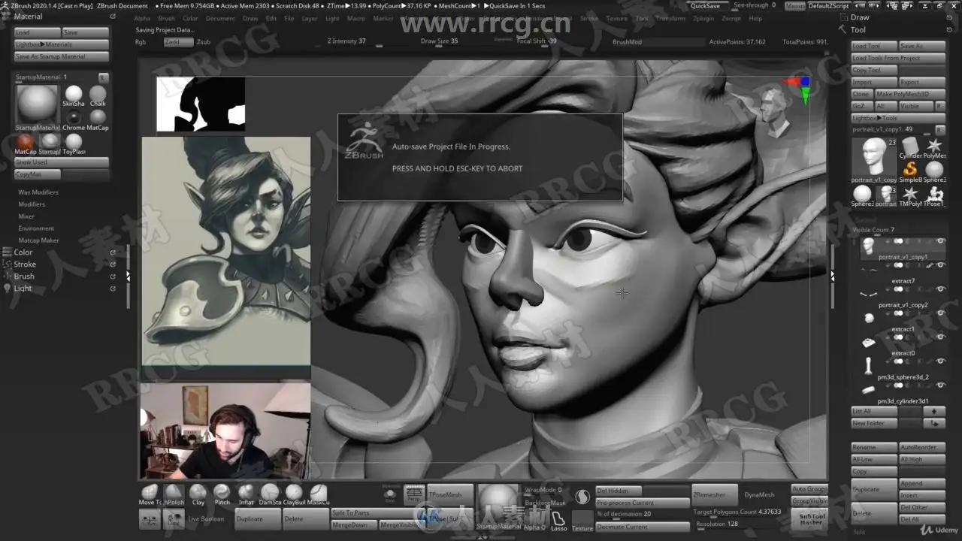This screenshot has width=962, height=541.
Task: Select the ClayBuildup brush
Action: [x=294, y=494]
